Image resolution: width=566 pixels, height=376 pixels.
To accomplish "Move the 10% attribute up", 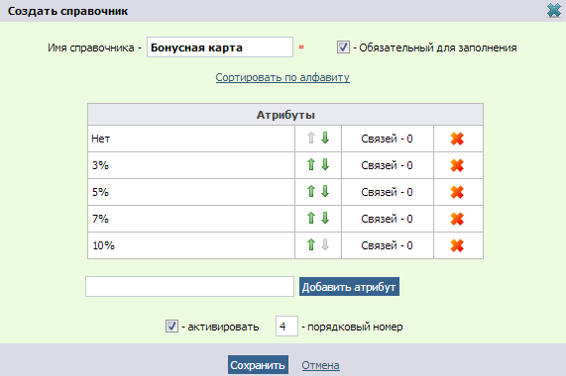I will [311, 244].
